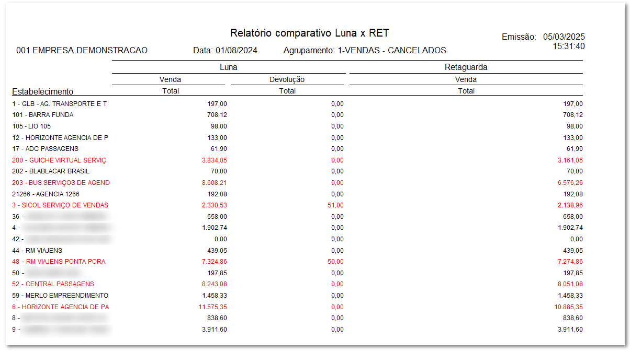The image size is (630, 352).
Task: Click Luna sale value '708,12'
Action: click(217, 115)
